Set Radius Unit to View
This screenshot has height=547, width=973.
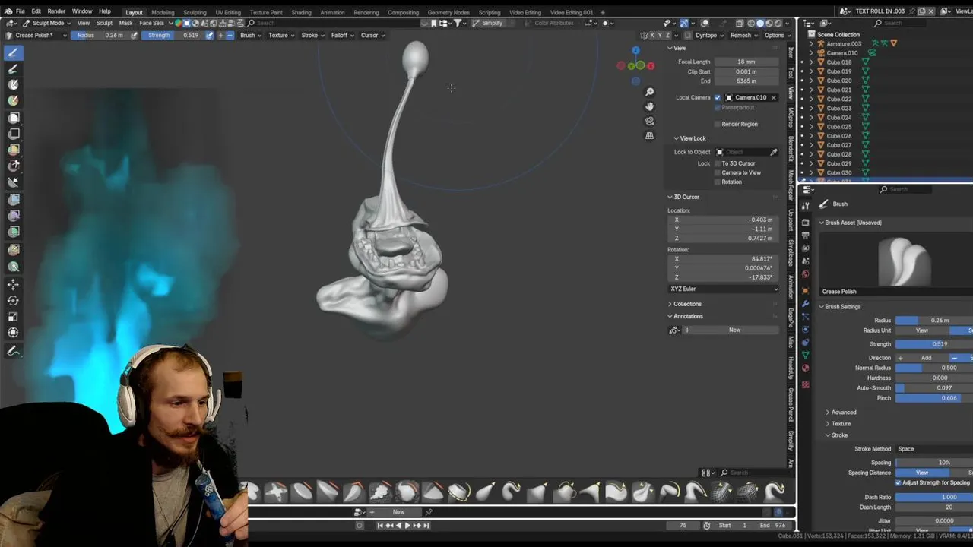click(921, 330)
